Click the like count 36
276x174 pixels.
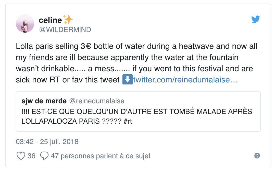31,156
